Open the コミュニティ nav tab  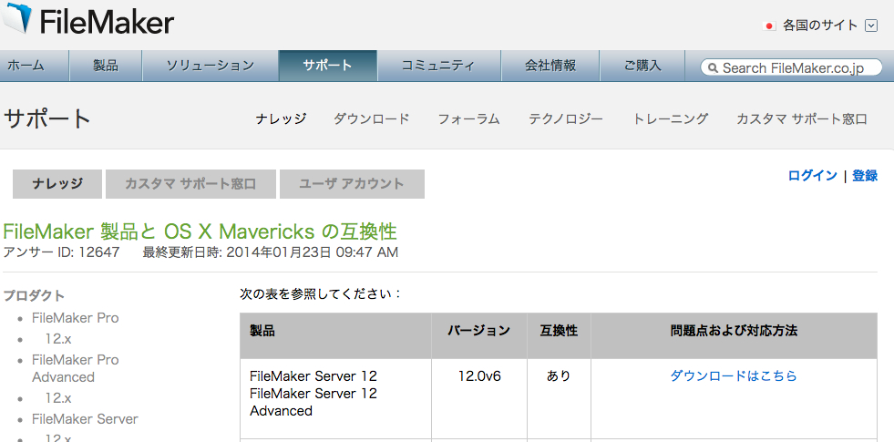(438, 66)
